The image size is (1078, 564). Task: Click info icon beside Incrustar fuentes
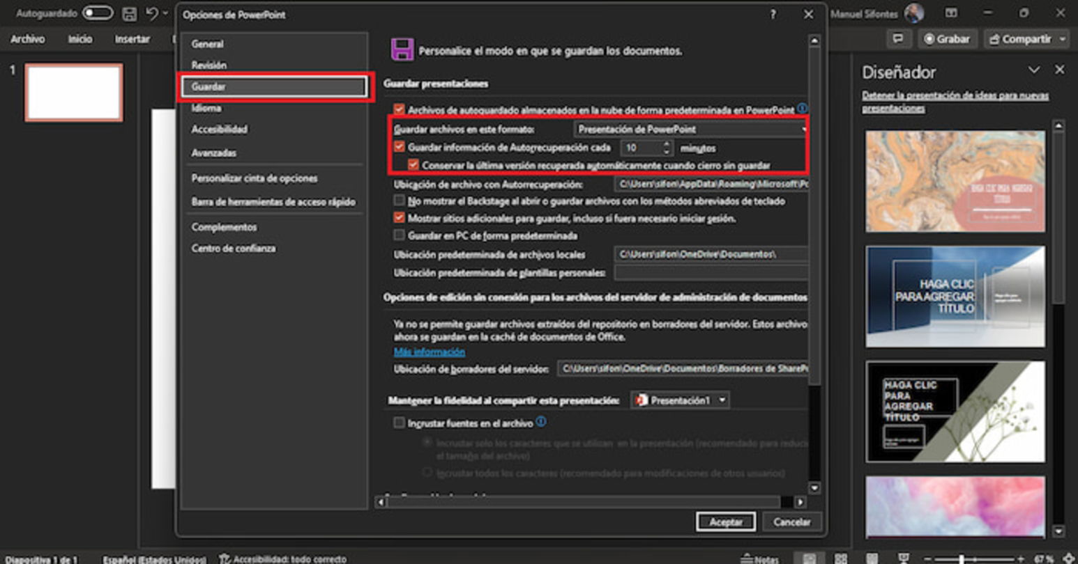click(541, 422)
